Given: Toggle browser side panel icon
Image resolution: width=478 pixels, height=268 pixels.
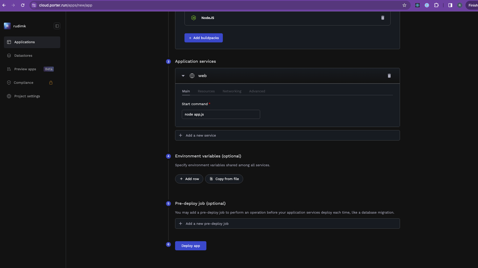Looking at the screenshot, I should (450, 5).
